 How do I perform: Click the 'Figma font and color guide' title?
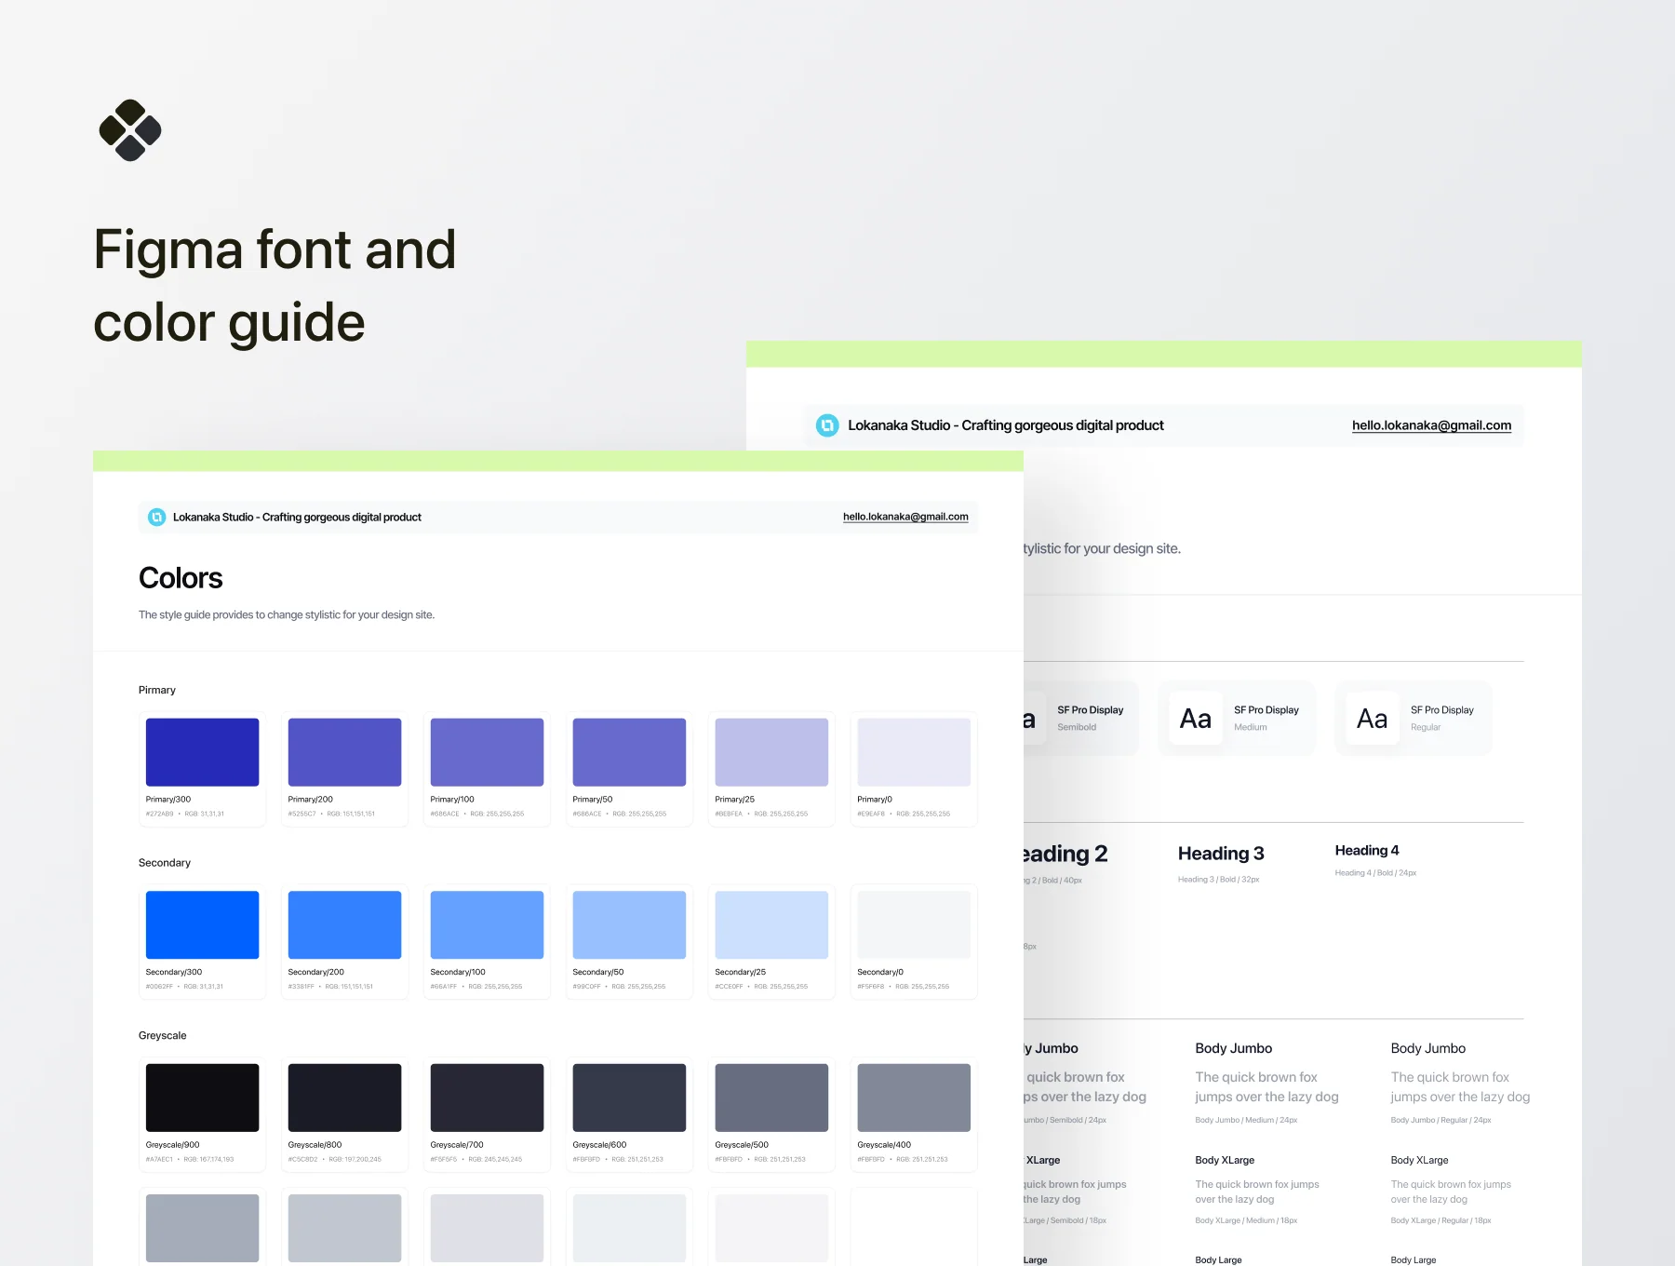pyautogui.click(x=275, y=286)
